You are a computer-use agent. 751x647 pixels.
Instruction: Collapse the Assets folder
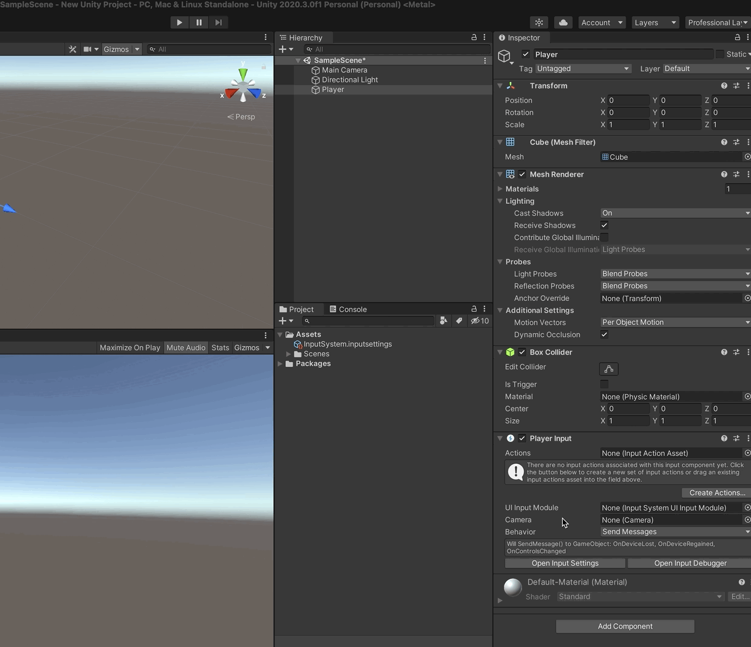[280, 335]
